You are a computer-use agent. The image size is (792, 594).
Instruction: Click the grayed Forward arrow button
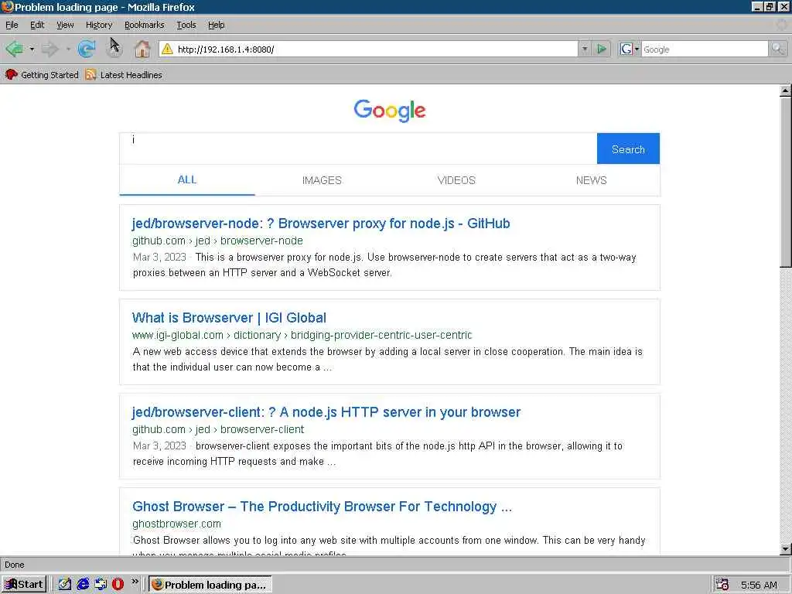tap(50, 49)
